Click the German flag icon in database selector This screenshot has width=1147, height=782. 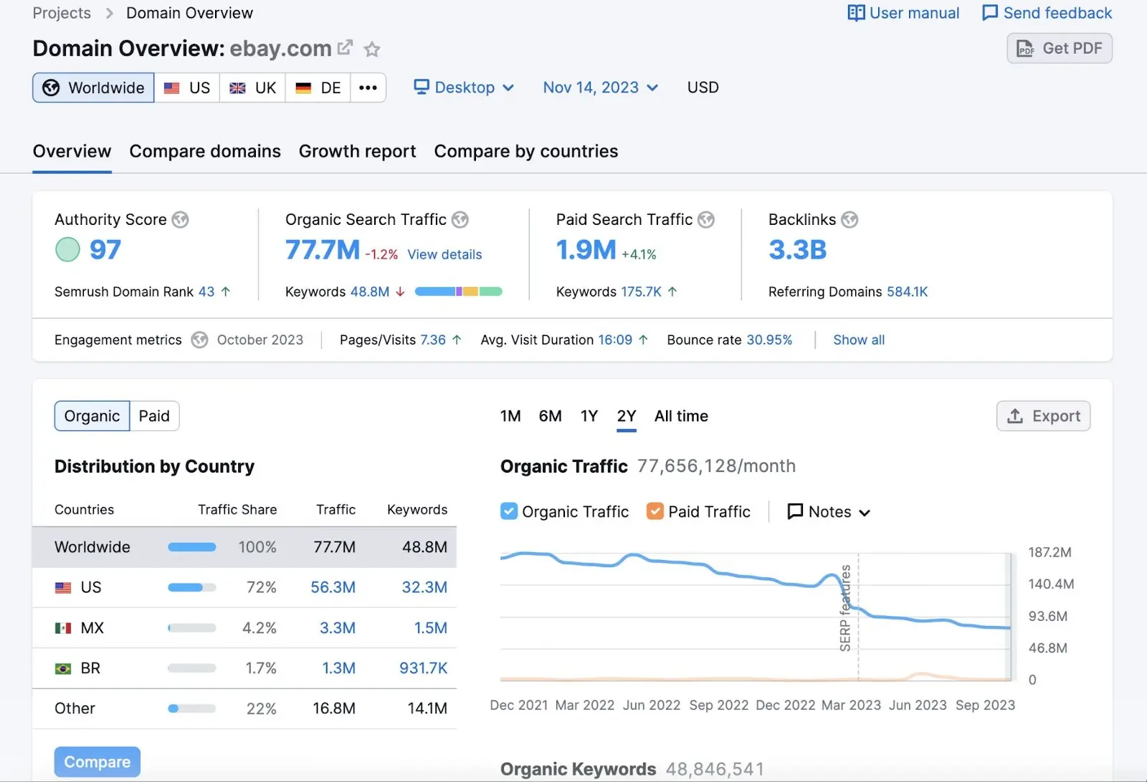point(303,88)
